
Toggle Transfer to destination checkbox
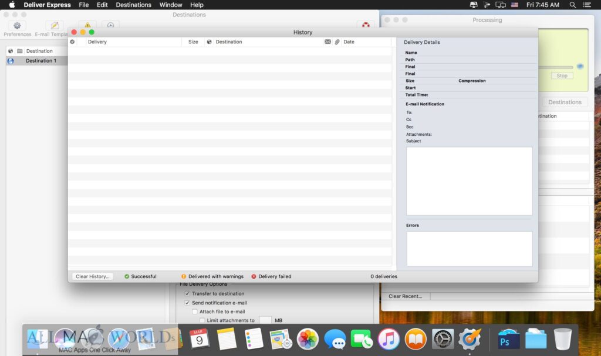pyautogui.click(x=187, y=293)
